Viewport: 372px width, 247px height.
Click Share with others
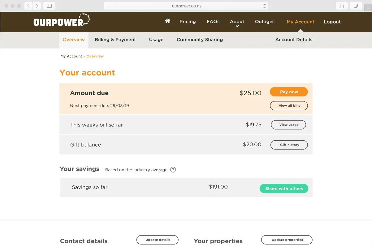(x=284, y=189)
